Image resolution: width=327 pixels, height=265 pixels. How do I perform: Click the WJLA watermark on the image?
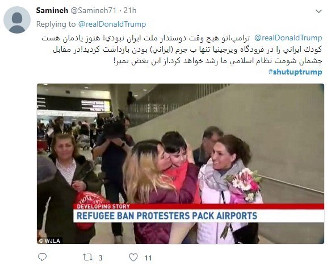[50, 241]
